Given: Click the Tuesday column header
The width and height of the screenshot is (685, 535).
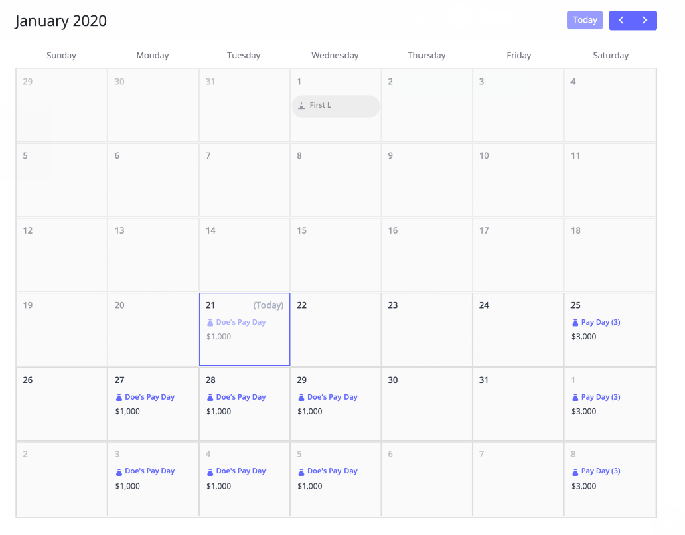Looking at the screenshot, I should pyautogui.click(x=244, y=56).
